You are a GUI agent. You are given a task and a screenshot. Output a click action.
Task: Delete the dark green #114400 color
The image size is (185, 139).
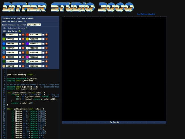(23, 61)
